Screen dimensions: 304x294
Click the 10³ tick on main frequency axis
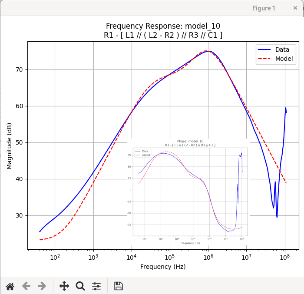click(93, 257)
